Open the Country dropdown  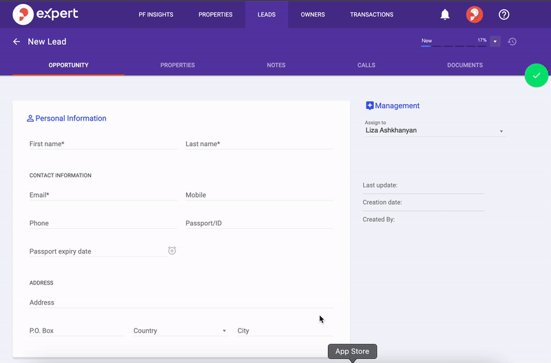181,331
